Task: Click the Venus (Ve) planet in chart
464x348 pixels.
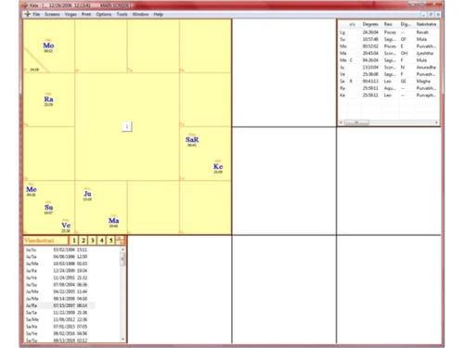Action: pos(66,226)
